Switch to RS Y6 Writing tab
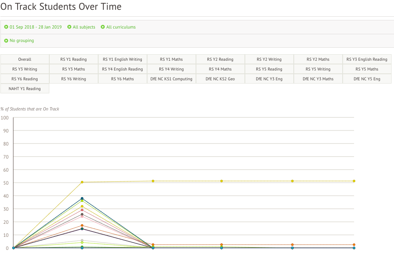This screenshot has width=394, height=256. (x=74, y=79)
